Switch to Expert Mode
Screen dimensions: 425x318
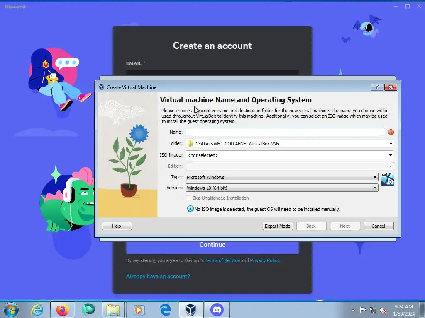click(278, 226)
